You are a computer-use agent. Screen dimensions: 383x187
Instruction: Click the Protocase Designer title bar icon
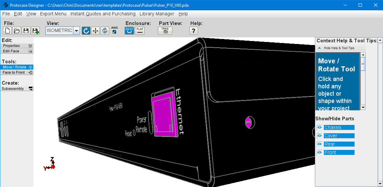point(5,5)
